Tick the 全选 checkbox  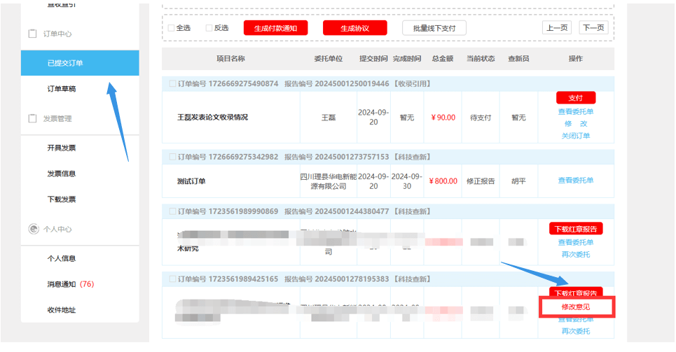pos(172,28)
